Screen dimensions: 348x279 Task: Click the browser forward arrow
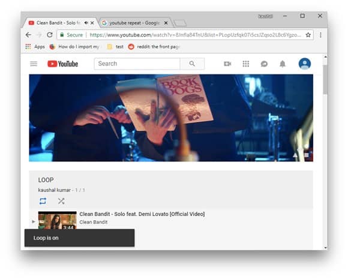[x=39, y=35]
